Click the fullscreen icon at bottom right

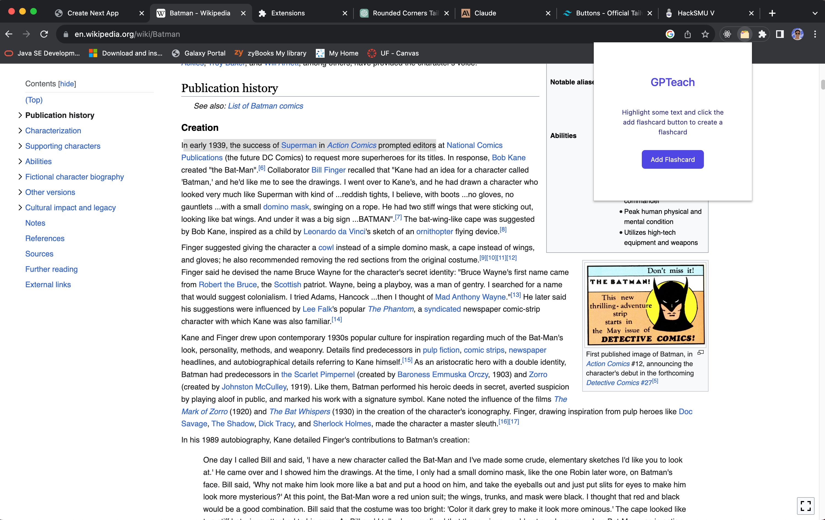[806, 506]
